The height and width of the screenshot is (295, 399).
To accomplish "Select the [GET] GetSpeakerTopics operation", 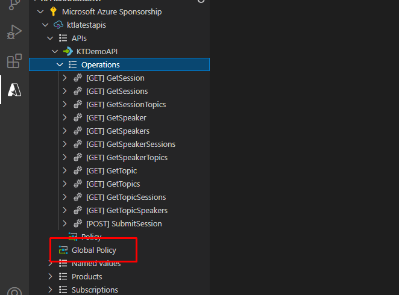I will [127, 158].
